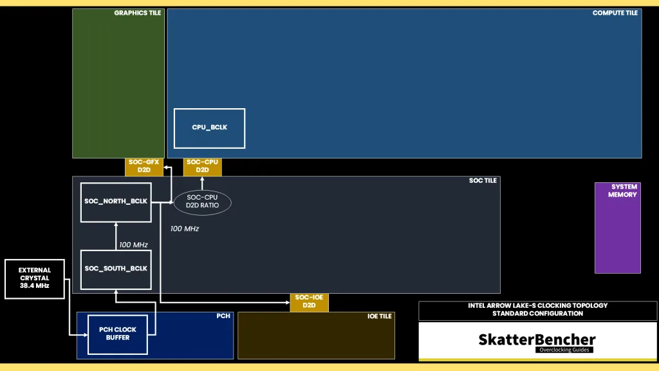Click the Overclocking Guides banner

(564, 350)
